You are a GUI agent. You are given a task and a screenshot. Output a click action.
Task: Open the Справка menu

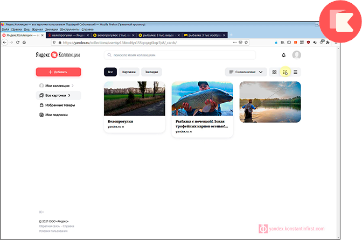pyautogui.click(x=87, y=29)
